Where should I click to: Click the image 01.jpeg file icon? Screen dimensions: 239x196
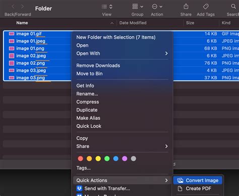click(12, 41)
